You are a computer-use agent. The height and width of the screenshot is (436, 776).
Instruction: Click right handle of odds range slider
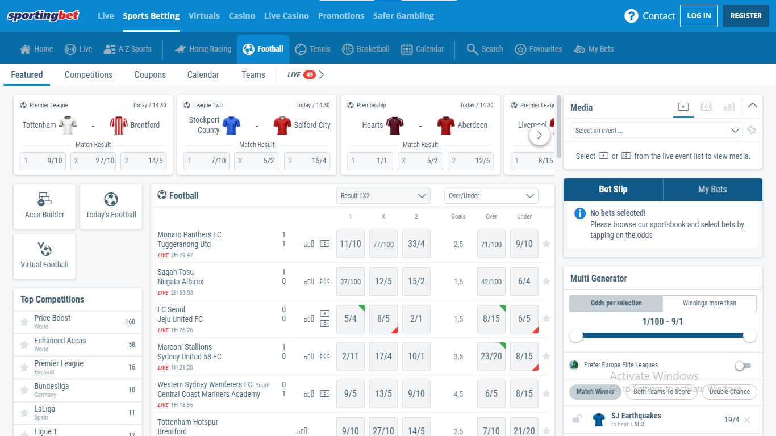(750, 336)
